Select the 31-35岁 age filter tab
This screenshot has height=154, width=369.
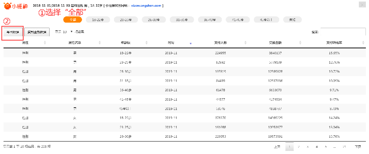pos(182,20)
